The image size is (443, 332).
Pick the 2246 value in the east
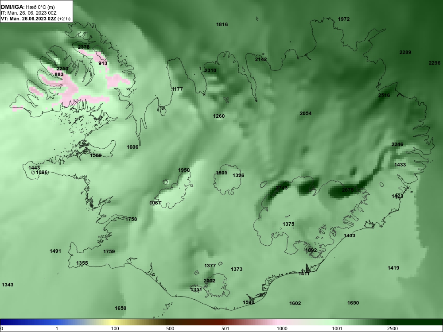(397, 145)
